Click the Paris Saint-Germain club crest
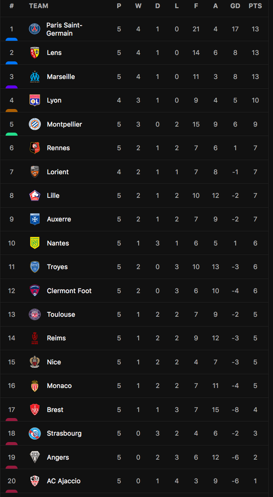Viewport: 273px width, 497px height. tap(35, 29)
